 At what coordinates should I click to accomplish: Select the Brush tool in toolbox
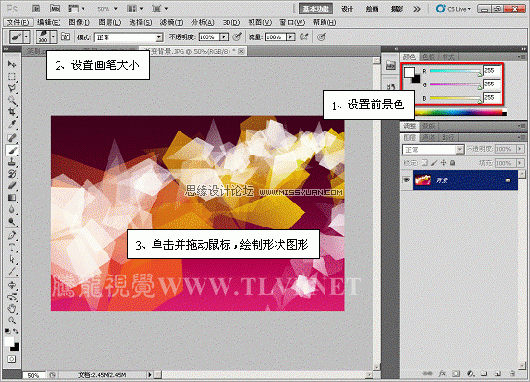click(x=12, y=150)
